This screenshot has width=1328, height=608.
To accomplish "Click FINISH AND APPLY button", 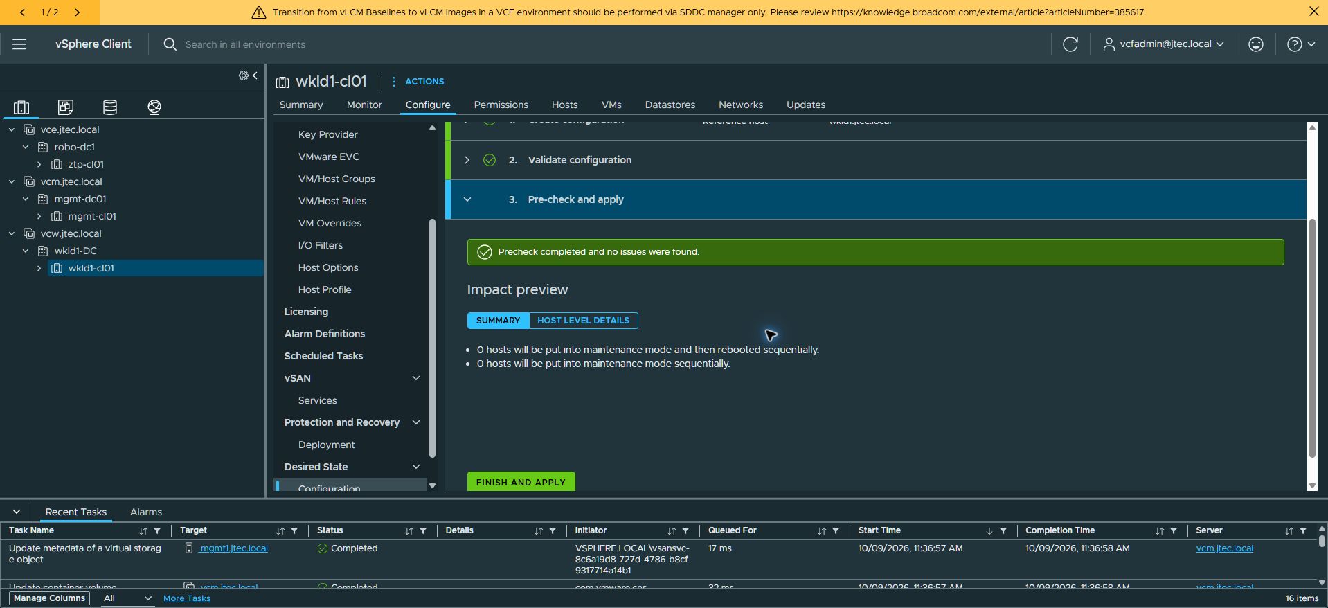I will 521,482.
